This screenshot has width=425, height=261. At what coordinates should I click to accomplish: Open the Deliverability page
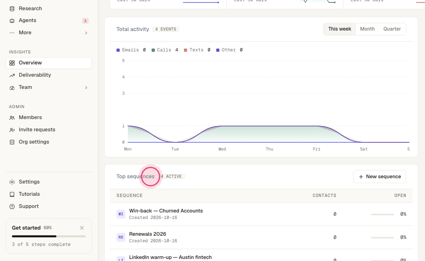49,75
